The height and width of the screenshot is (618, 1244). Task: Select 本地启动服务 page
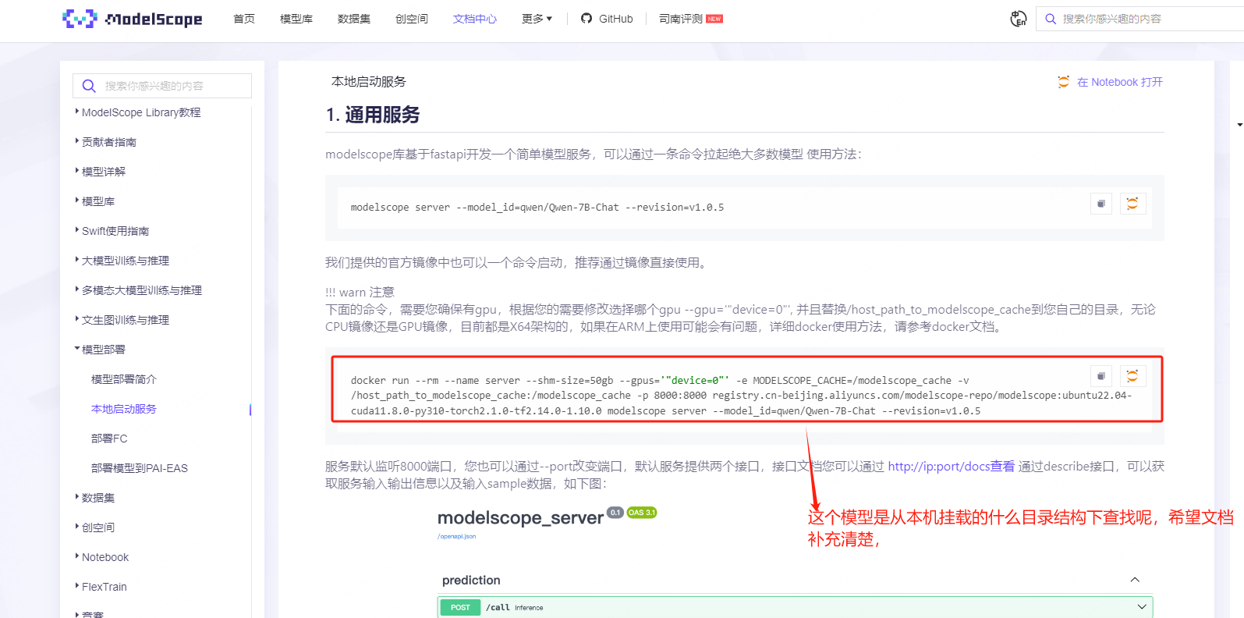pyautogui.click(x=124, y=409)
